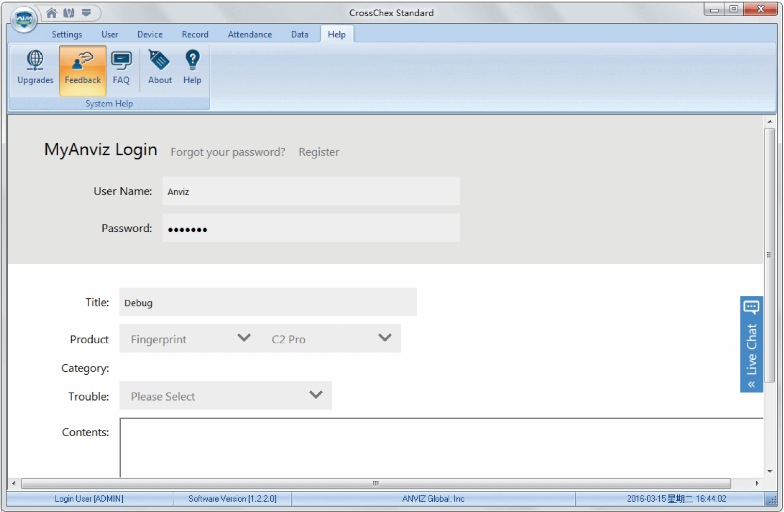Click the vertical scrollbar thumb
The height and width of the screenshot is (512, 784).
tap(769, 255)
